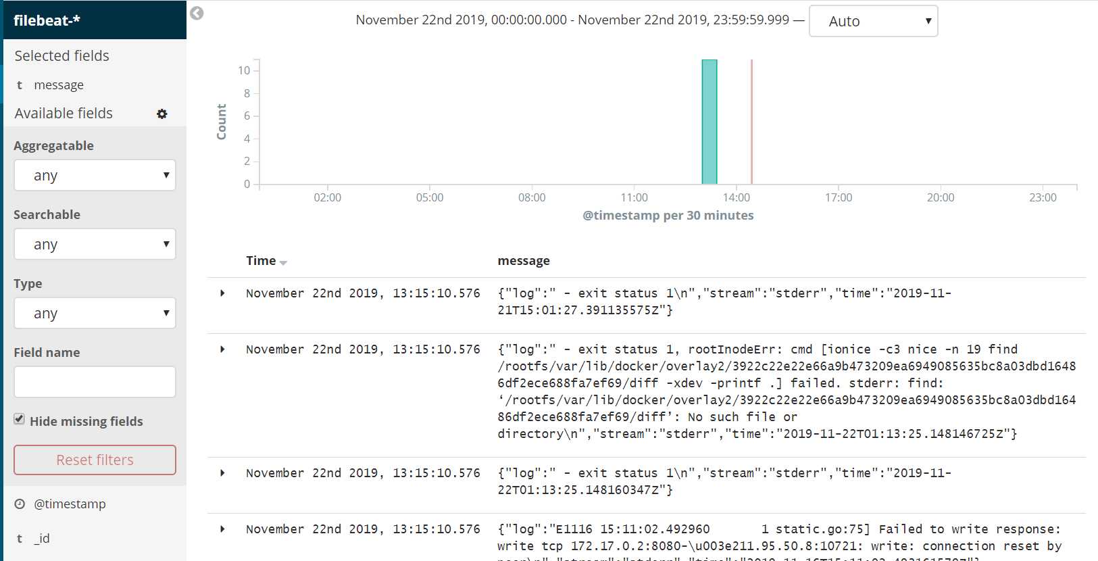Image resolution: width=1098 pixels, height=561 pixels.
Task: Expand the first log row 'exit status 1'
Action: coord(222,293)
